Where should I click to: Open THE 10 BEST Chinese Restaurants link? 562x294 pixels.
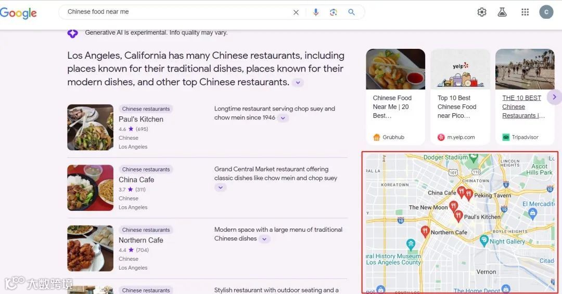[523, 106]
